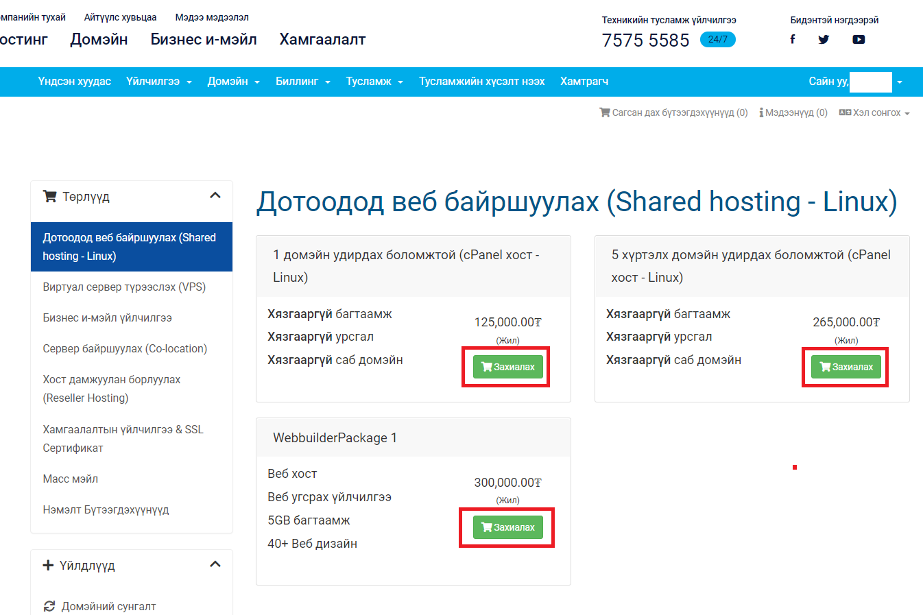923x615 pixels.
Task: Click the shopping cart icon beside Сагсан дах бүтээгдэхүүнүүд
Action: click(x=604, y=112)
